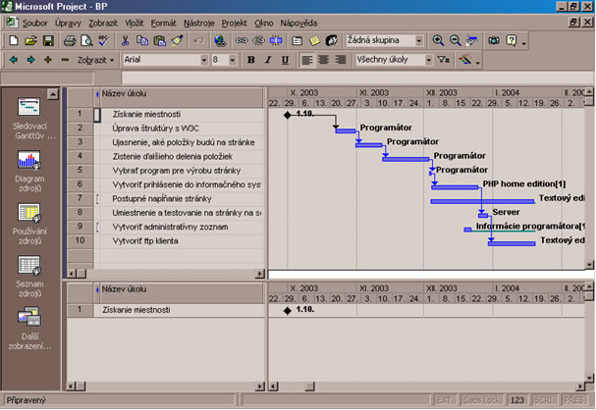Viewport: 596px width, 410px height.
Task: Launch the Gantt Chart Wizard icon
Action: tap(464, 60)
